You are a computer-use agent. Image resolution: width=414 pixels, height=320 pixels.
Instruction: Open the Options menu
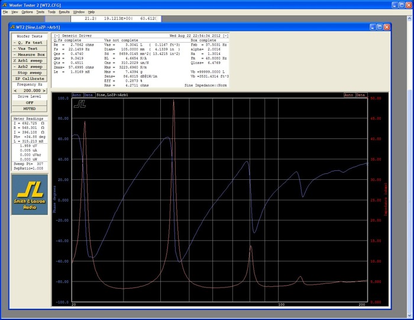tap(27, 12)
